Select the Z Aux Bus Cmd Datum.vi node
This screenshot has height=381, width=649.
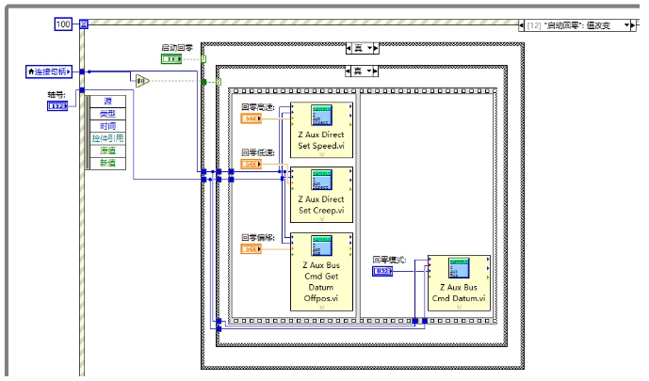pos(459,283)
